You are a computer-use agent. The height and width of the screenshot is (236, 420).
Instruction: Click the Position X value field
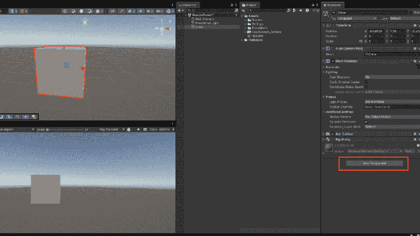[x=376, y=31]
